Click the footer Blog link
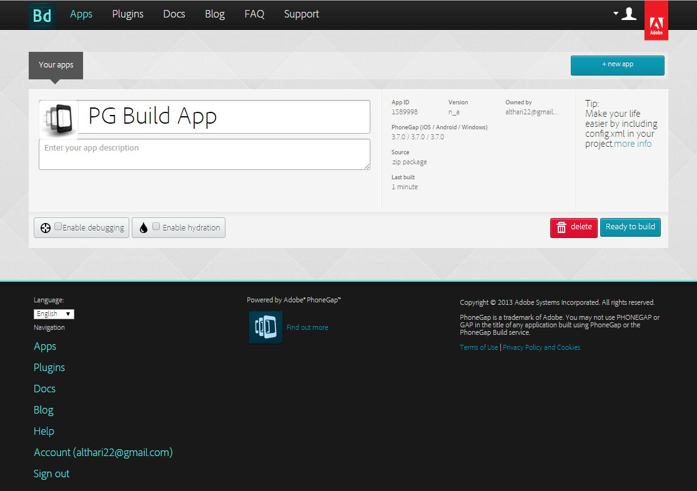This screenshot has width=697, height=491. 44,410
